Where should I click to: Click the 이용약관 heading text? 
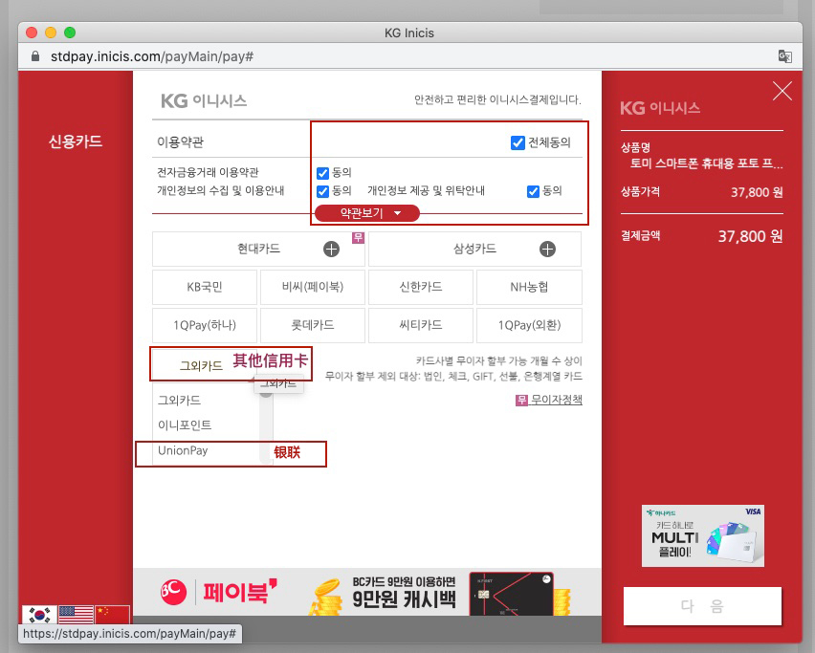click(x=181, y=141)
